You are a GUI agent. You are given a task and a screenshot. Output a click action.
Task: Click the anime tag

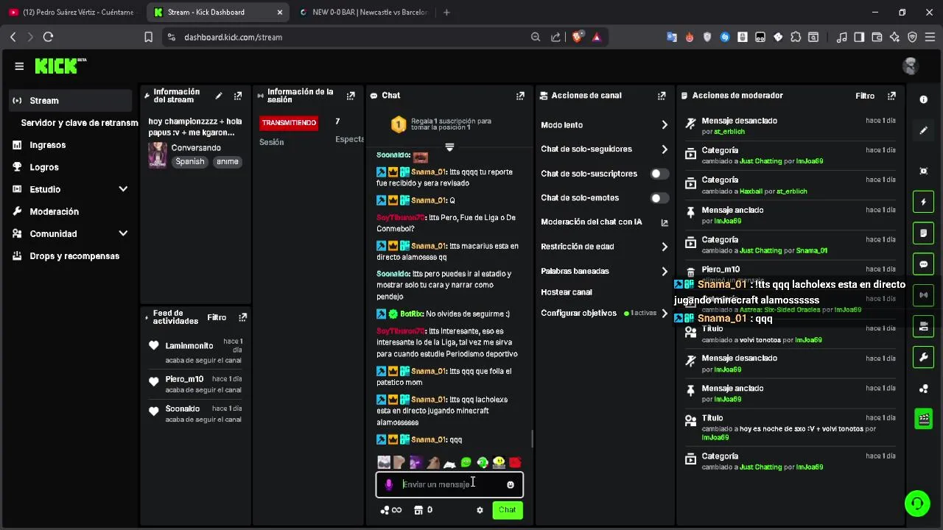point(228,162)
